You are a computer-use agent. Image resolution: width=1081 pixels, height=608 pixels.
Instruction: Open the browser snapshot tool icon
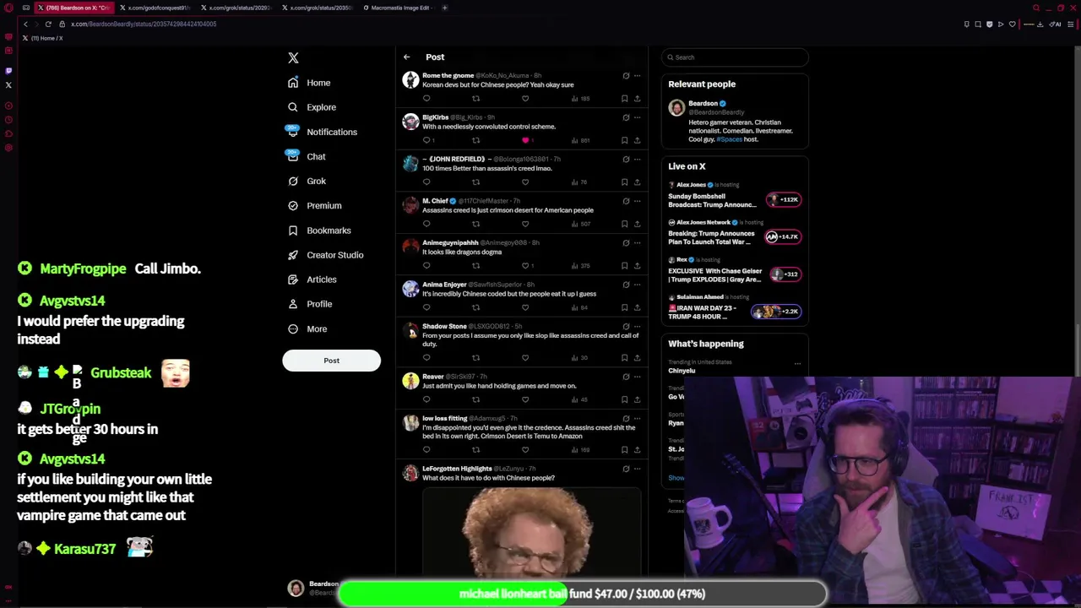(x=978, y=24)
